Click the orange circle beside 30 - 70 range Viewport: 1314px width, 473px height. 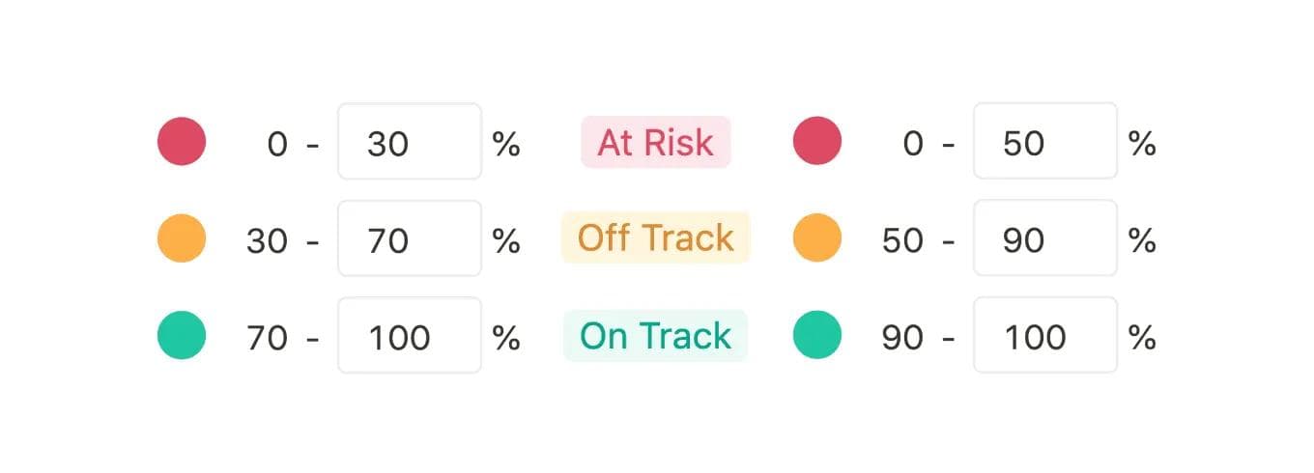tap(182, 238)
